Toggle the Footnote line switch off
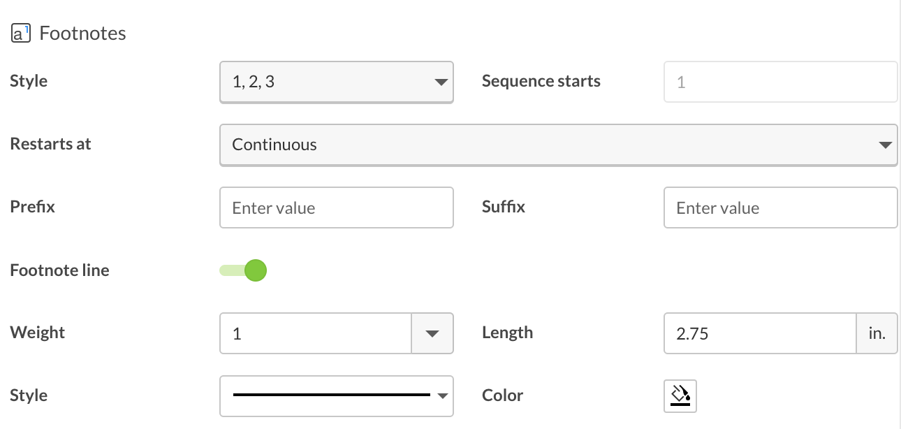Viewport: 901px width, 429px height. [244, 270]
